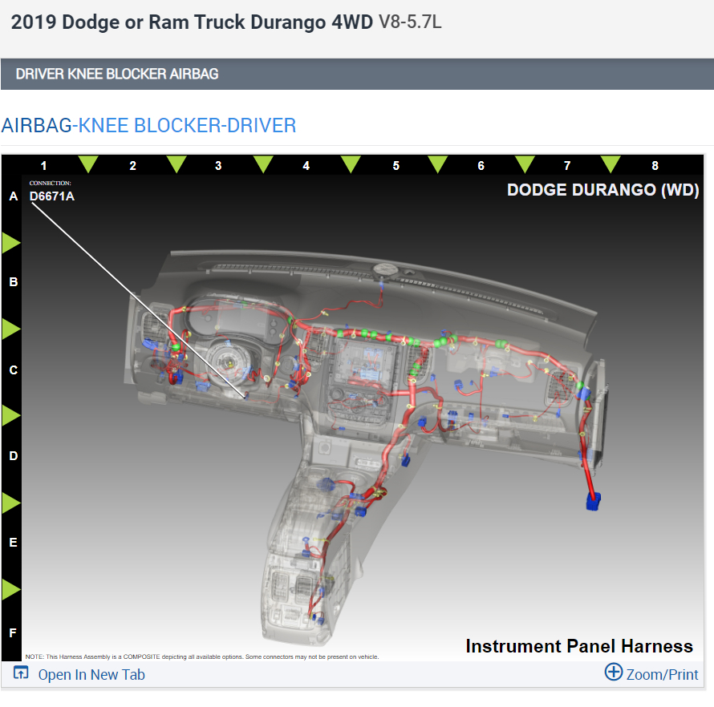Screen dimensions: 714x707
Task: Click grid row letter A
Action: pos(14,196)
